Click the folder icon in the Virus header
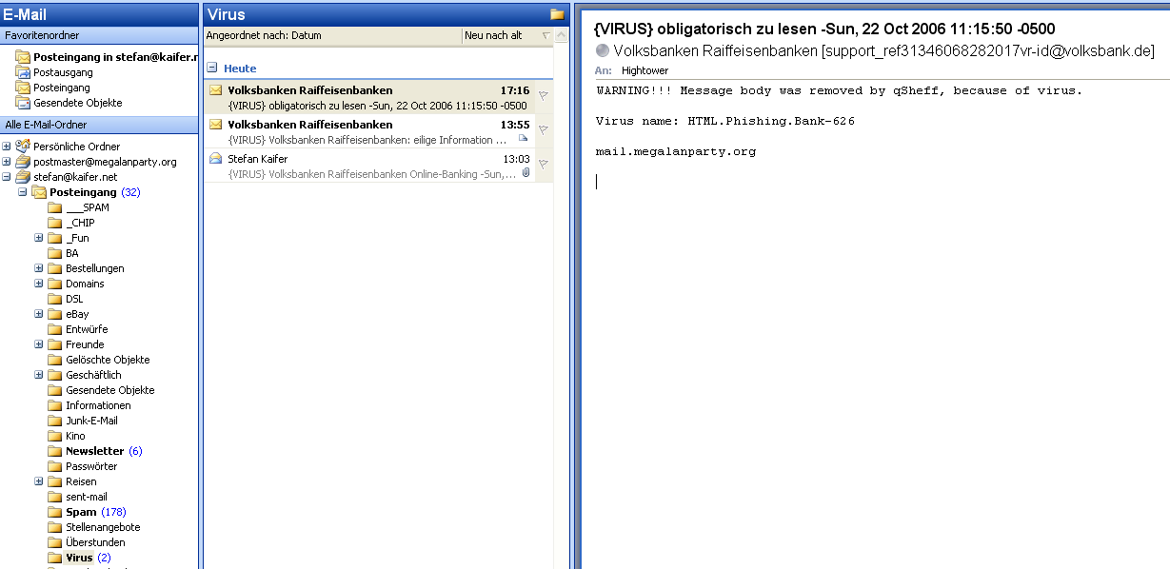Viewport: 1170px width, 569px height. point(557,14)
